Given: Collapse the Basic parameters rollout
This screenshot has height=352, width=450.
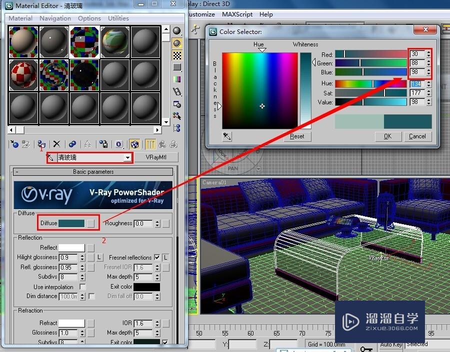Looking at the screenshot, I should pyautogui.click(x=93, y=172).
